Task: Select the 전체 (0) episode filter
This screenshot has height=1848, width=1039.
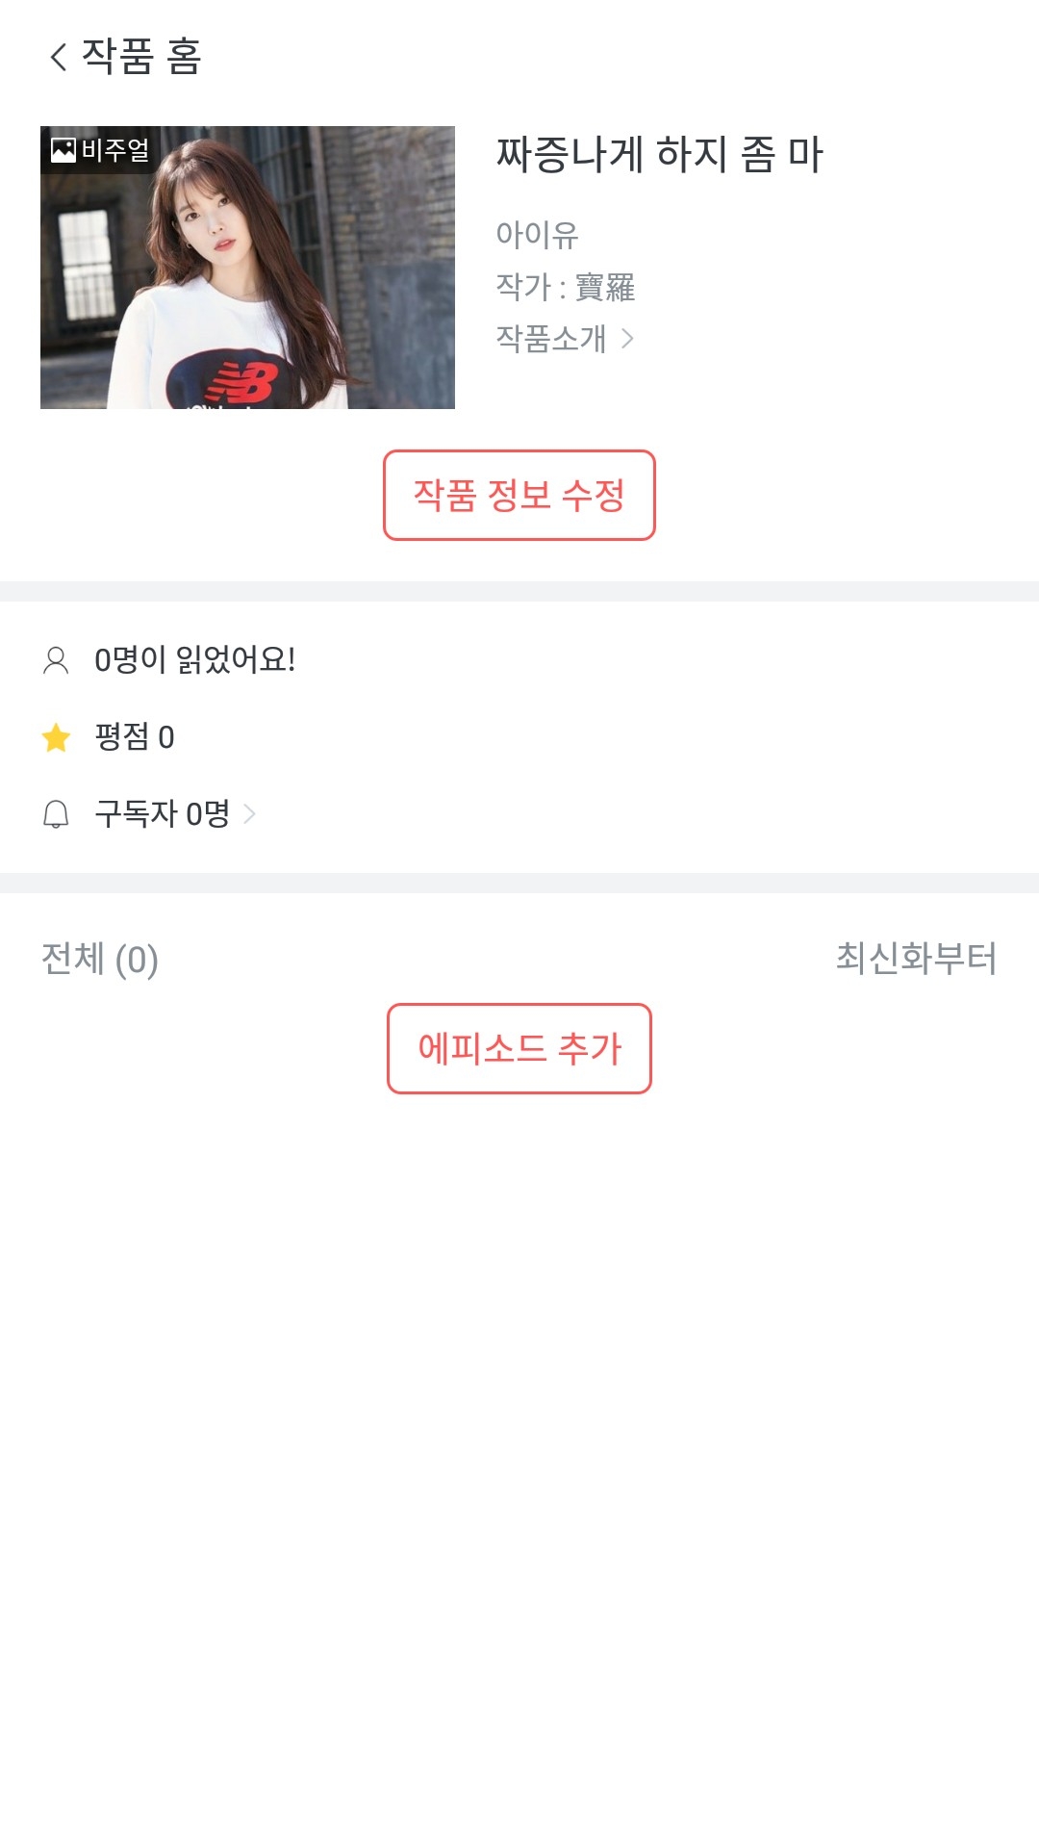Action: coord(100,960)
